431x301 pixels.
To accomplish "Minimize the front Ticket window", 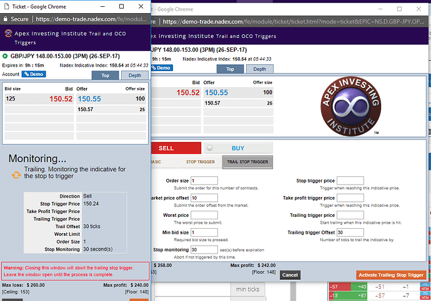I will (102, 7).
